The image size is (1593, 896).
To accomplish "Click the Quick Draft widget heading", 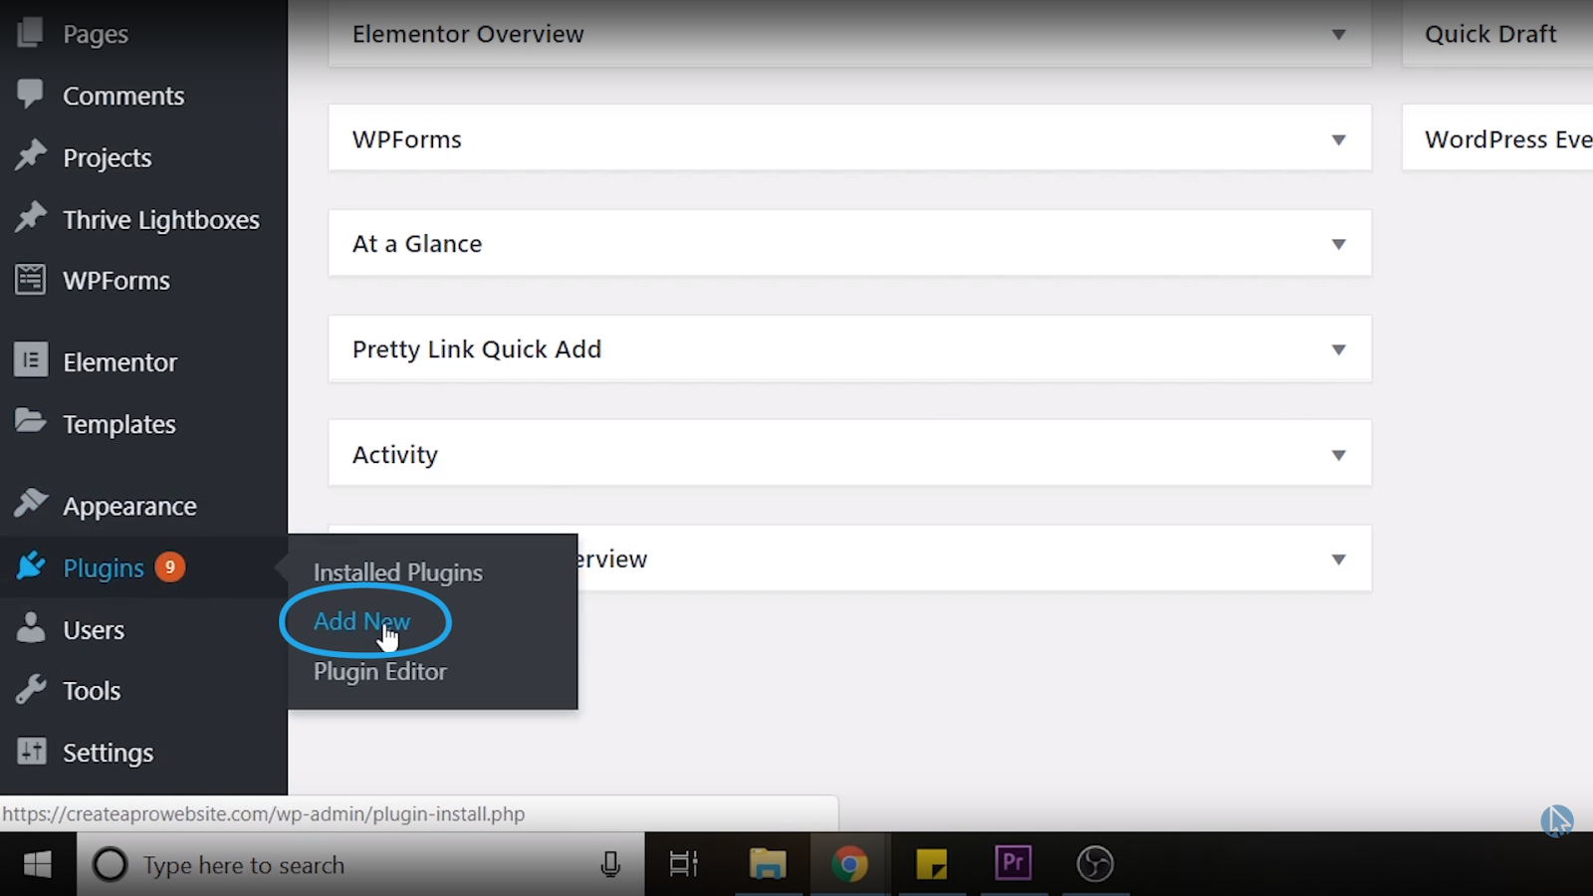I will pos(1490,34).
